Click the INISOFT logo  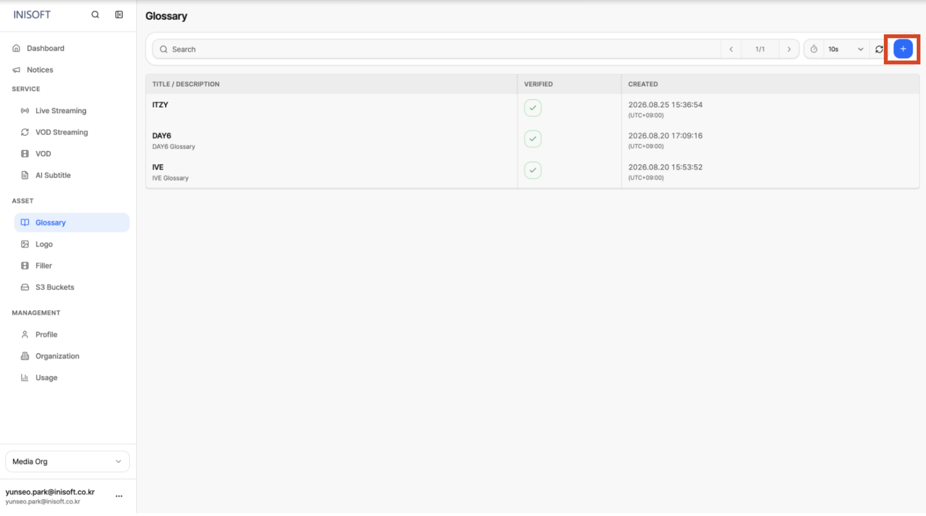(x=32, y=15)
